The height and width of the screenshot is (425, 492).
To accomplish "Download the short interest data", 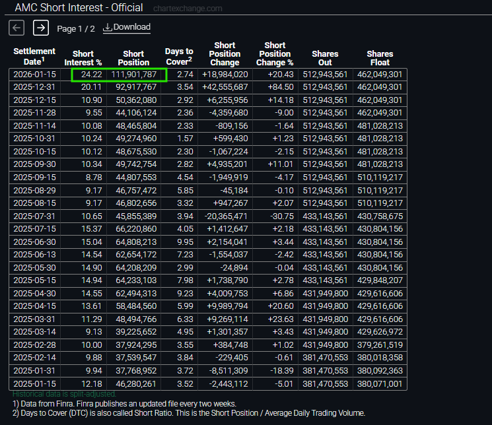I will click(127, 27).
